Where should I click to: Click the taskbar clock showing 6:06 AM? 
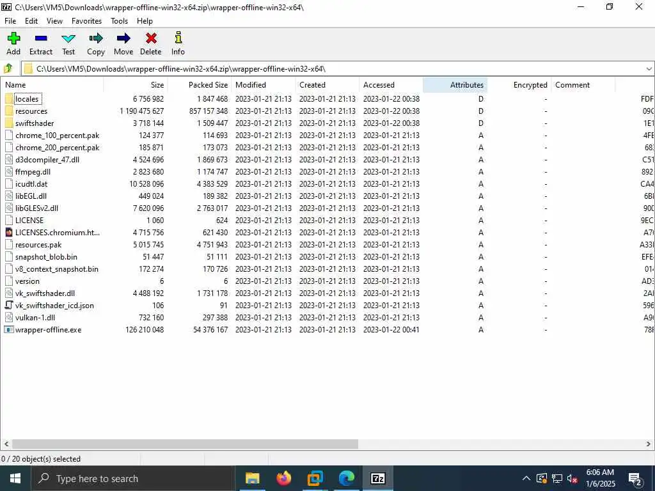(600, 478)
